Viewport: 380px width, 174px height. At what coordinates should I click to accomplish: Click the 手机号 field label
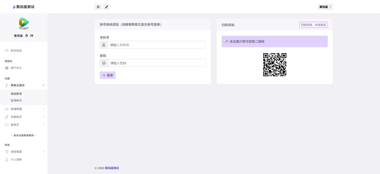click(x=104, y=37)
